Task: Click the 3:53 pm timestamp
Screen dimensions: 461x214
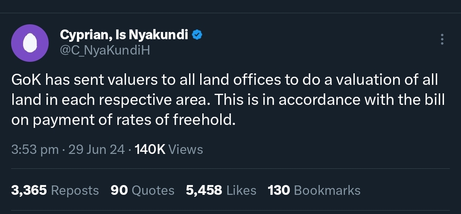Action: (35, 150)
